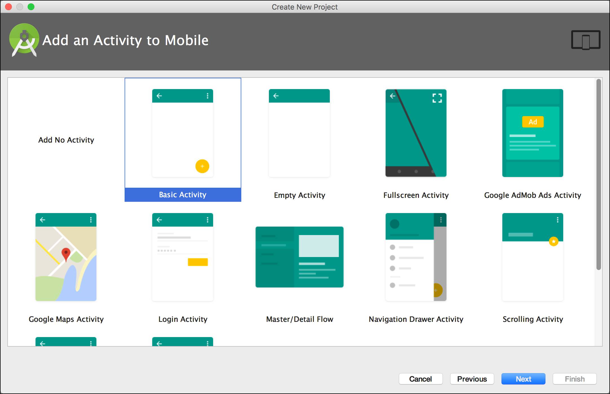Cancel the new project wizard
Image resolution: width=610 pixels, height=394 pixels.
pyautogui.click(x=421, y=379)
